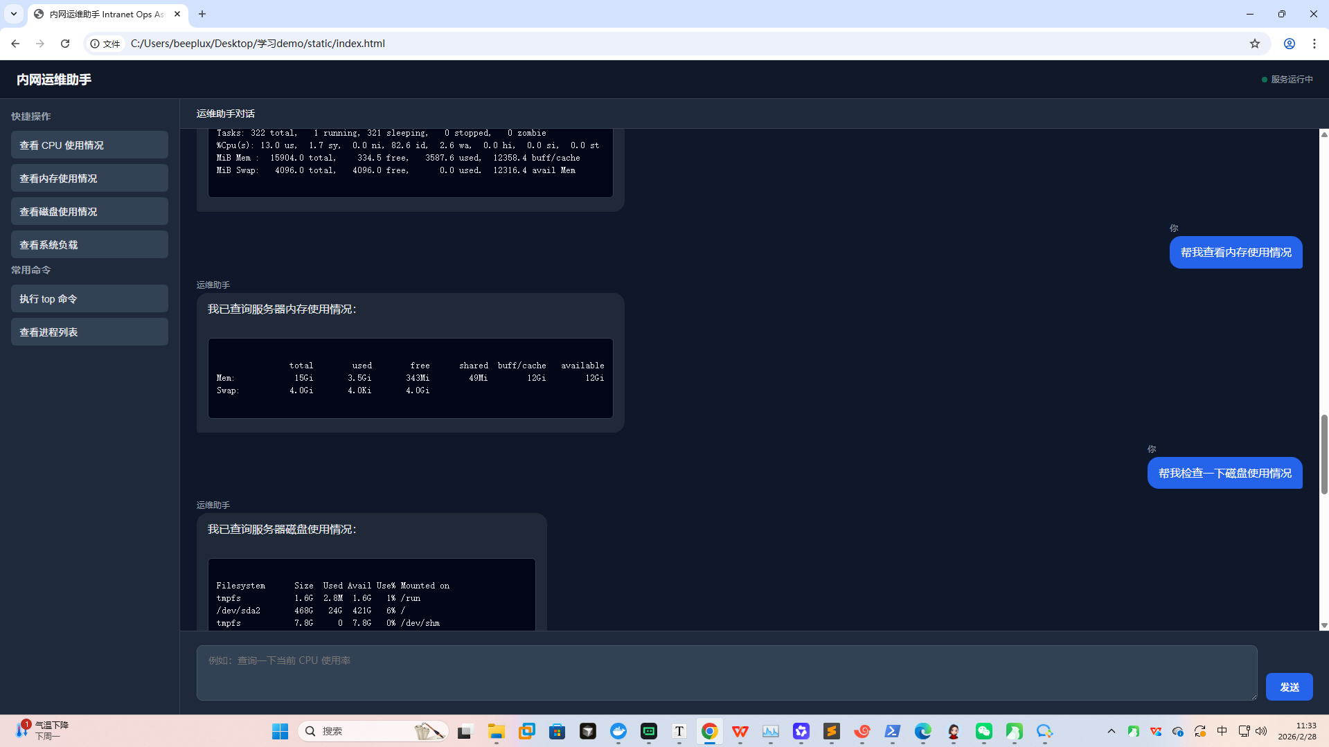Open PowerShell from the taskbar
The image size is (1329, 747).
892,731
